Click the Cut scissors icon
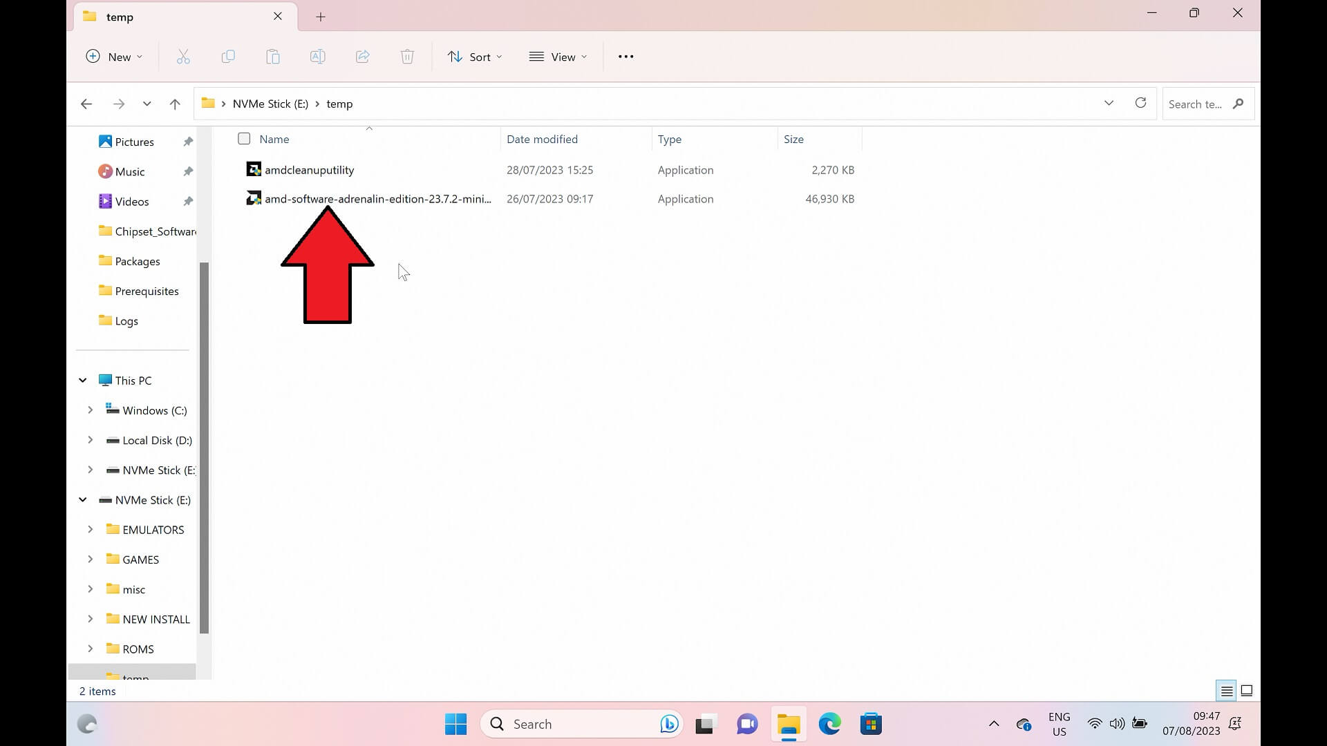 [x=183, y=57]
